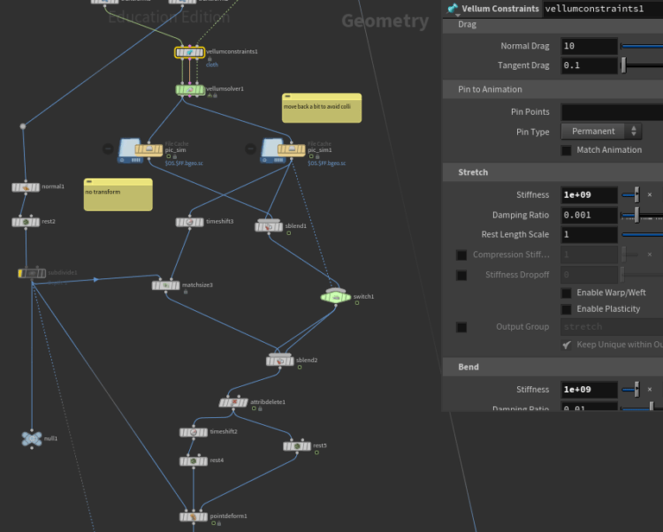
Task: Select the vellumsolver1 node
Action: tap(190, 90)
